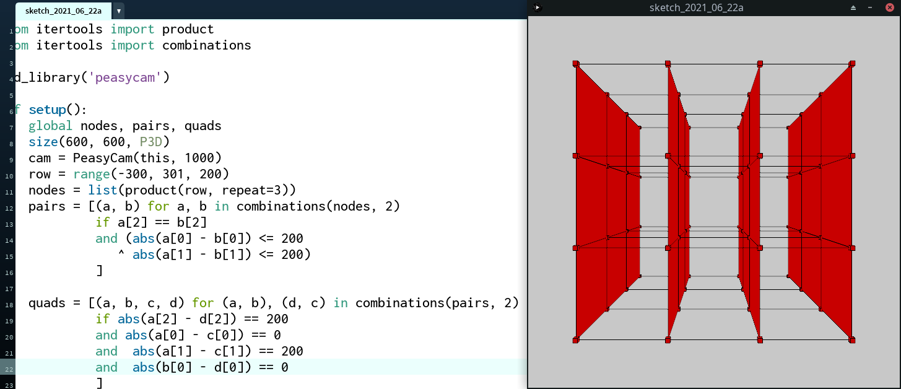901x389 pixels.
Task: Click the shade/keep-above triangle in sketch titlebar
Action: pos(853,7)
